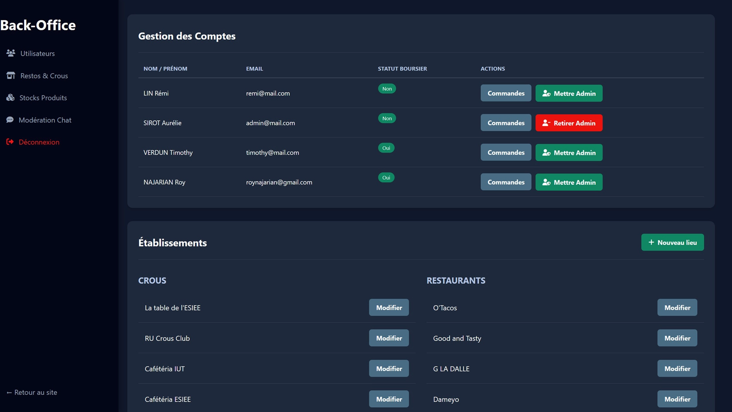
Task: Edit the RU Crous Club establishment
Action: click(389, 338)
